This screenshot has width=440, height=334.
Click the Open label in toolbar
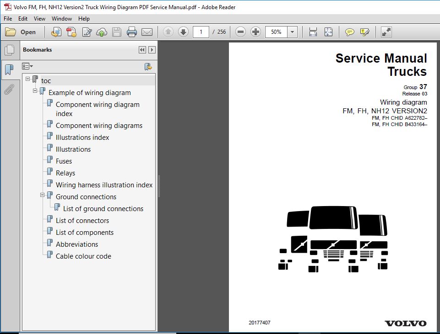28,32
